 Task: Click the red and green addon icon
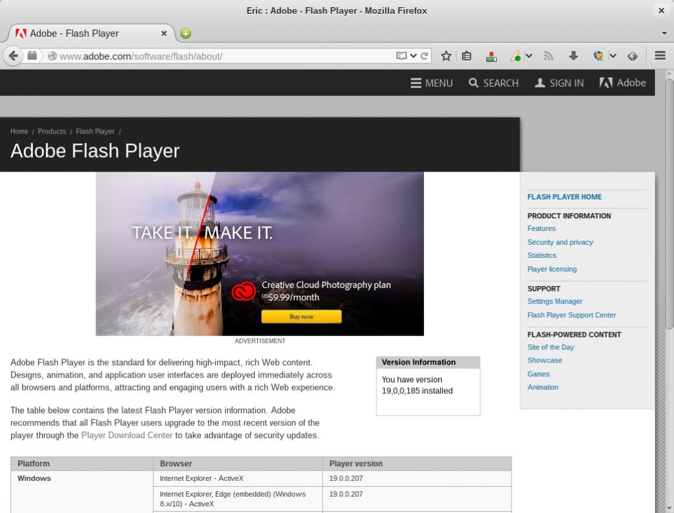(x=491, y=57)
